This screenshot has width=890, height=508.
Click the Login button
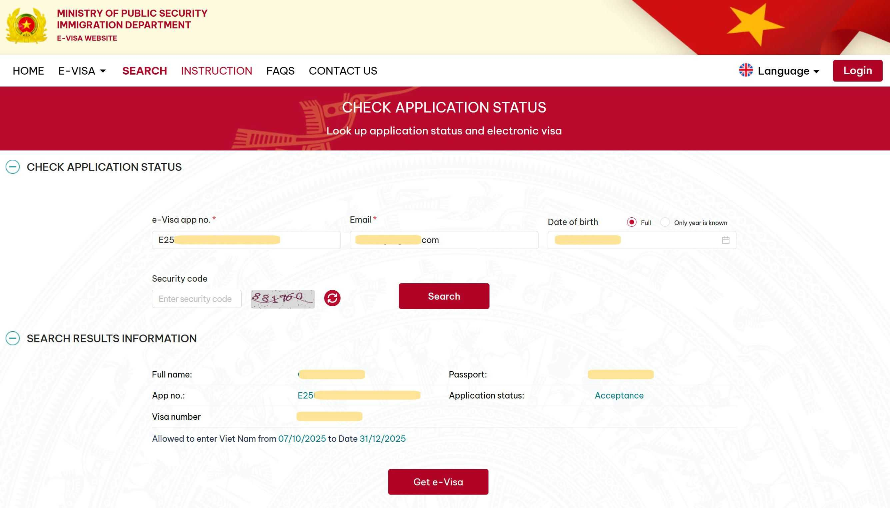pyautogui.click(x=857, y=70)
